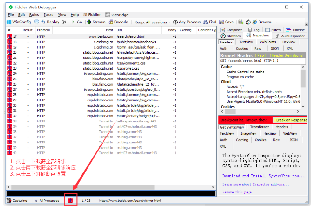This screenshot has height=208, width=315.
Task: Open the Keep: All sessions dropdown
Action: coord(153,22)
